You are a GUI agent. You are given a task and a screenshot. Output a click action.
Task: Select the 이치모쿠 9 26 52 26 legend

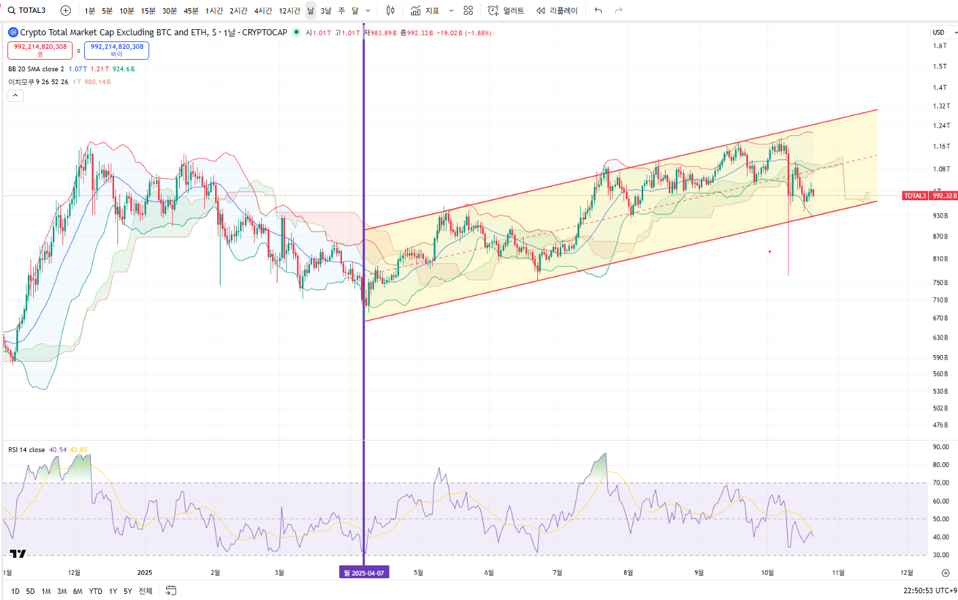coord(38,82)
